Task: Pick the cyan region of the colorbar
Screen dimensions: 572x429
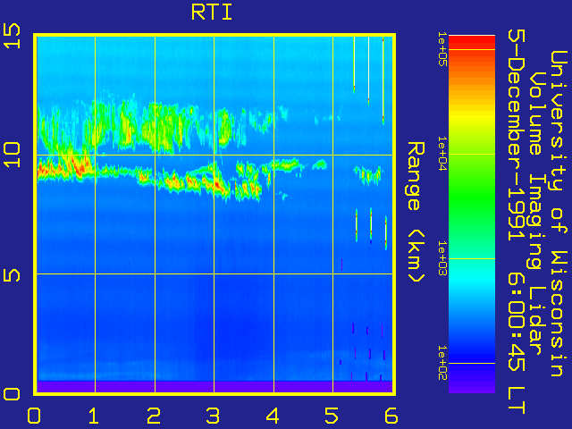Action: [x=472, y=279]
